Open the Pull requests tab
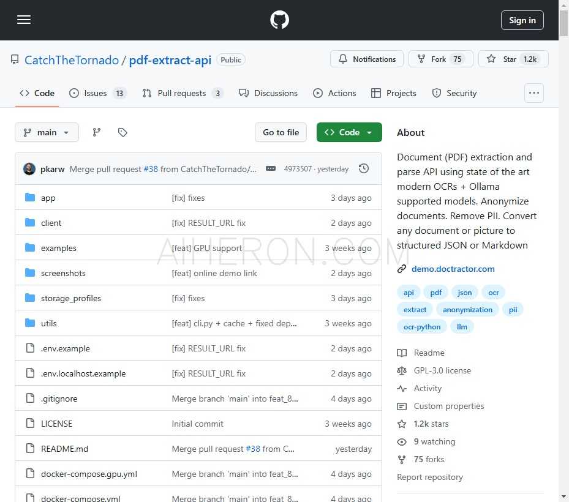Screen dimensions: 569x502 click(182, 93)
